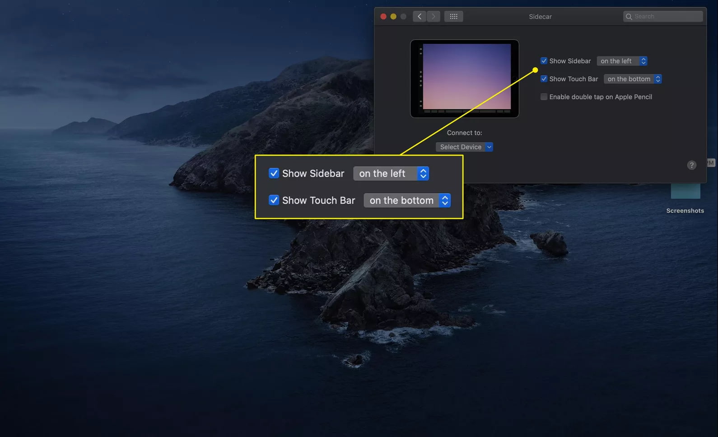This screenshot has width=718, height=437.
Task: Expand the Select Device dropdown
Action: (464, 147)
